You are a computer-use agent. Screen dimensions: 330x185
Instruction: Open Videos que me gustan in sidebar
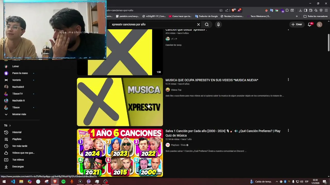click(23, 153)
